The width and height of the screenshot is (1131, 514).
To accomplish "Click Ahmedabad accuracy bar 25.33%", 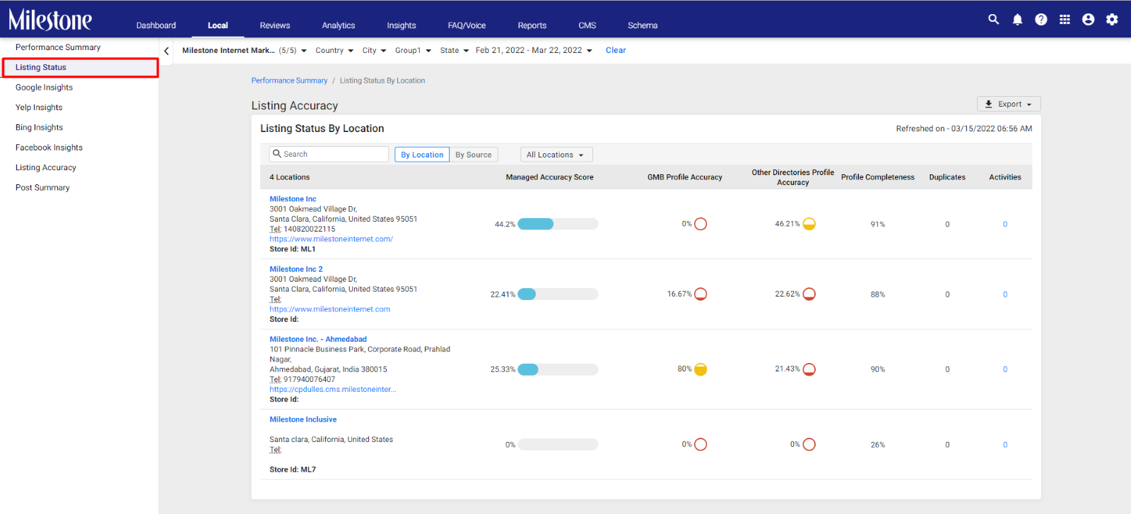I will coord(558,369).
